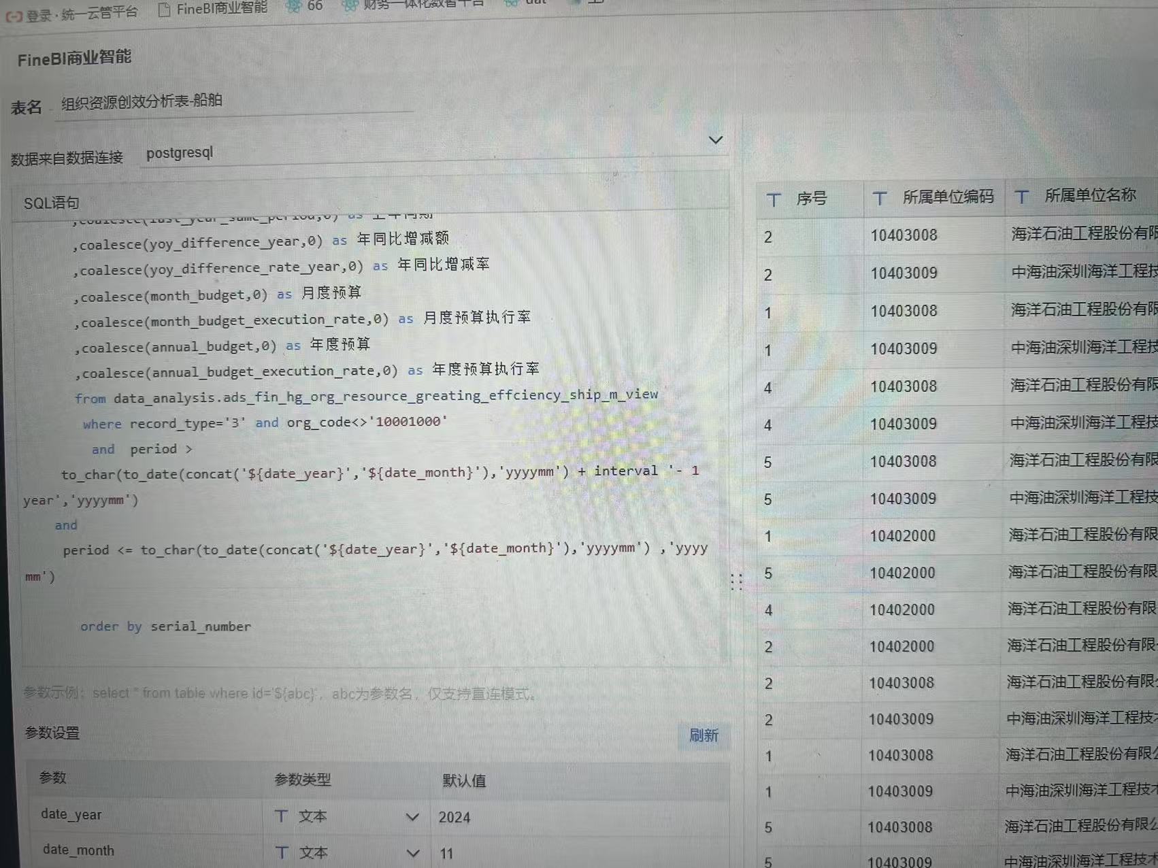Screen dimensions: 1158x868
Task: Click the SQL line aliased 年度预算执行率
Action: click(306, 371)
